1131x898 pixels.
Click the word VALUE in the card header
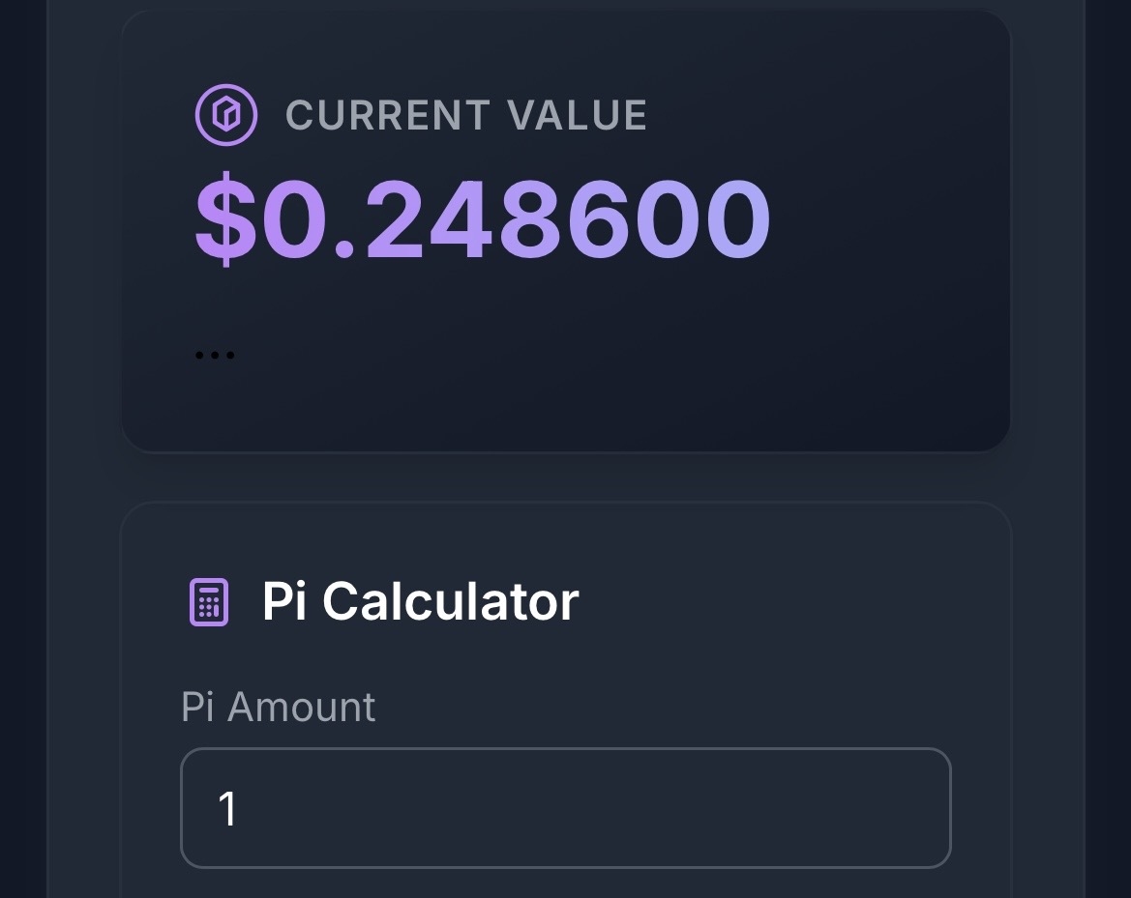(x=578, y=116)
